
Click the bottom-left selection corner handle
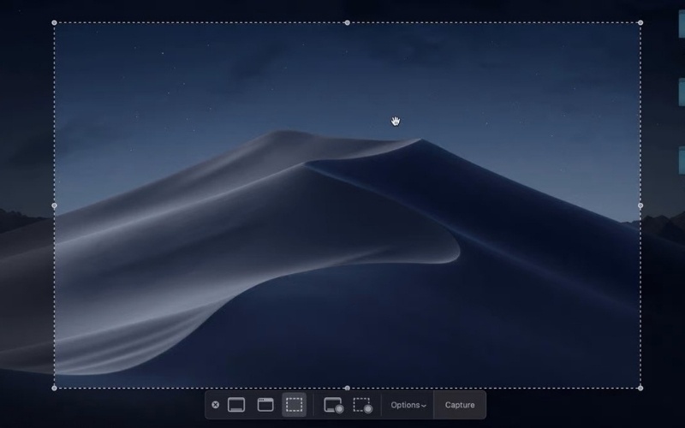pos(55,388)
